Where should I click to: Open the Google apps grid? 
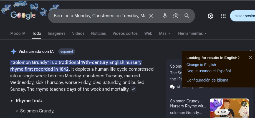(223, 16)
